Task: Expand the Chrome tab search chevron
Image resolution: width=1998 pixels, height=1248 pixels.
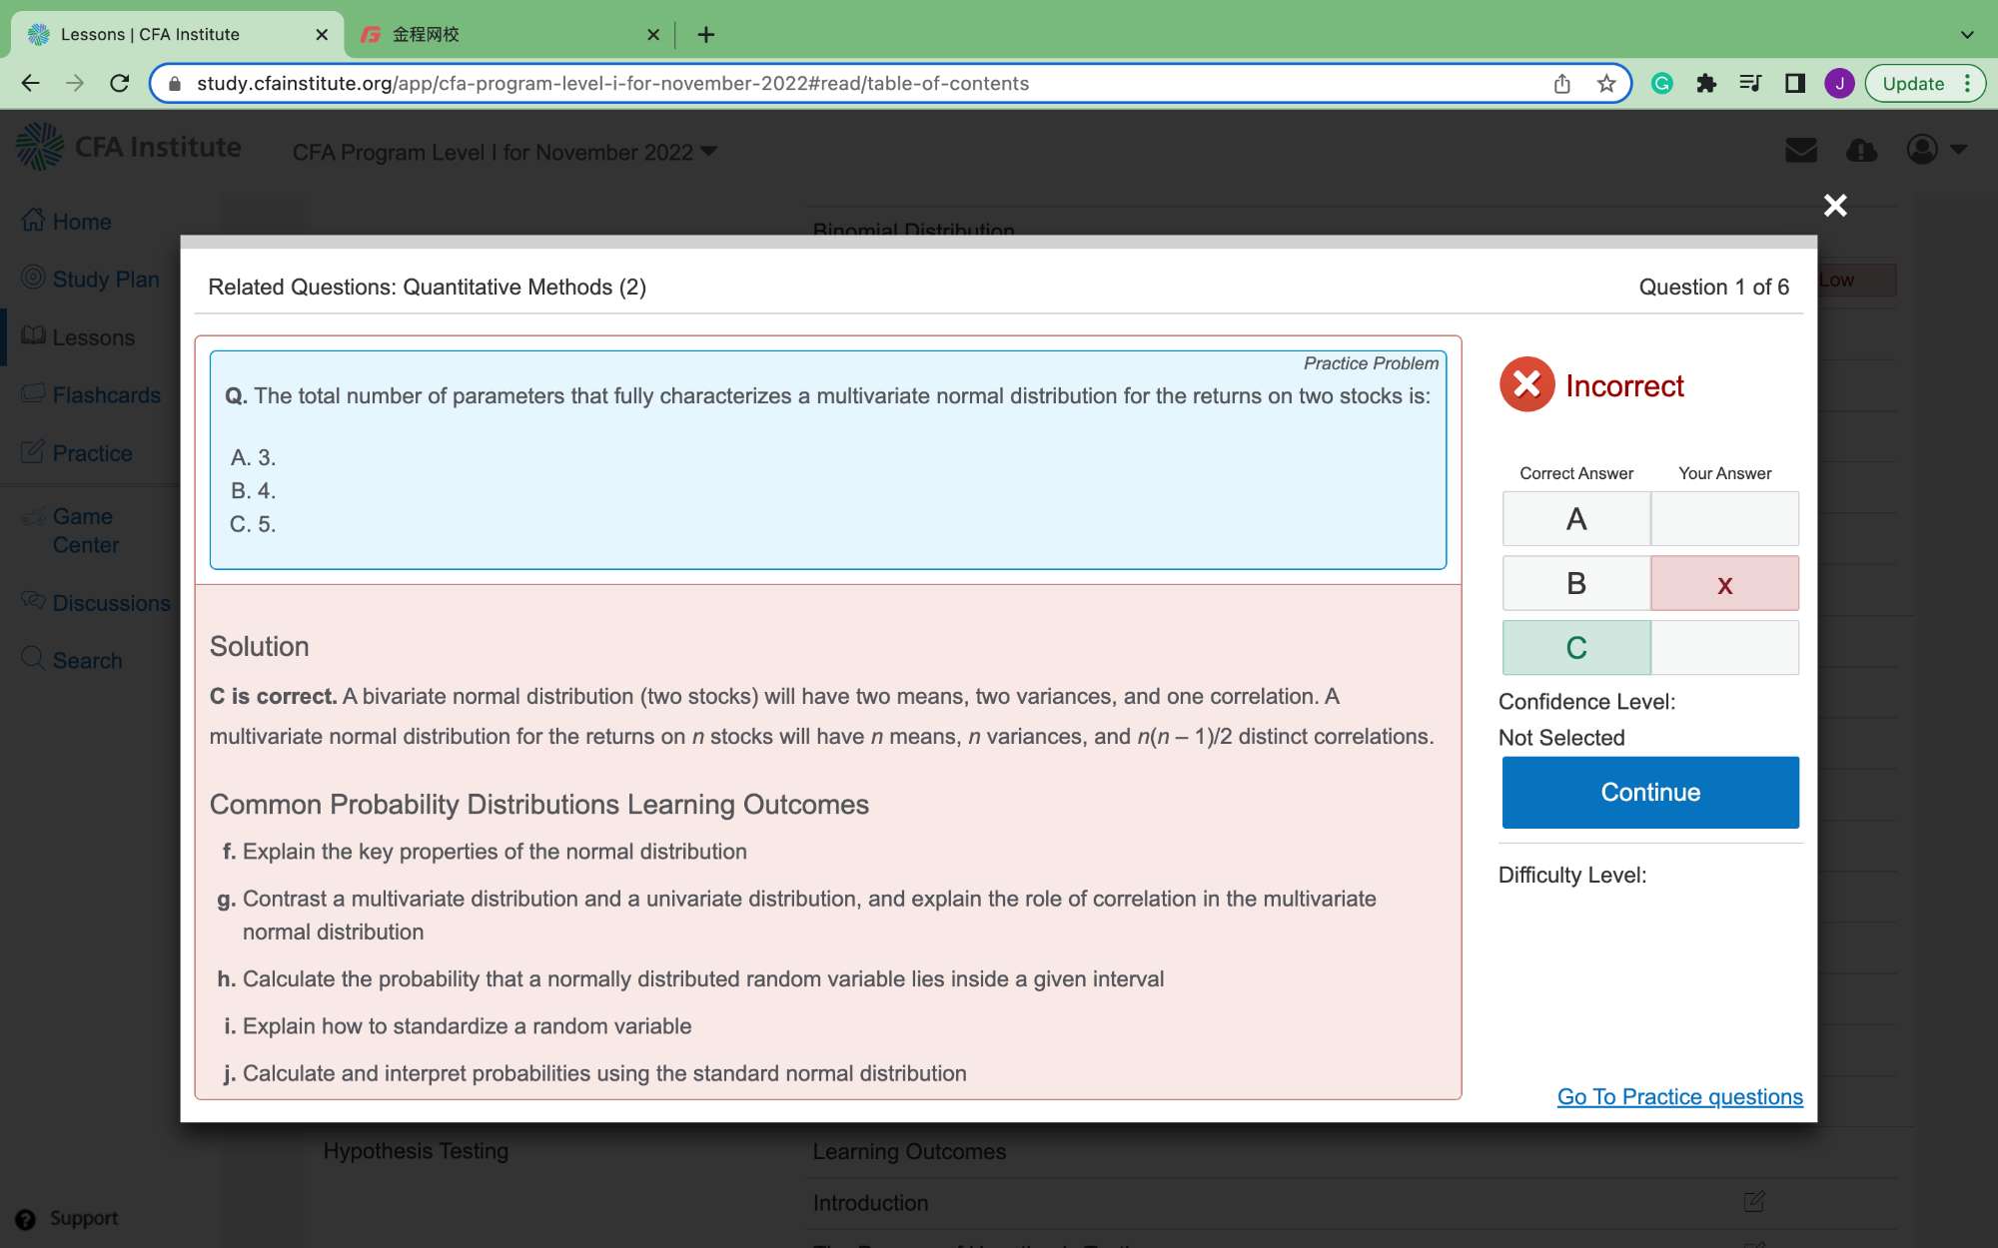Action: coord(1966,35)
